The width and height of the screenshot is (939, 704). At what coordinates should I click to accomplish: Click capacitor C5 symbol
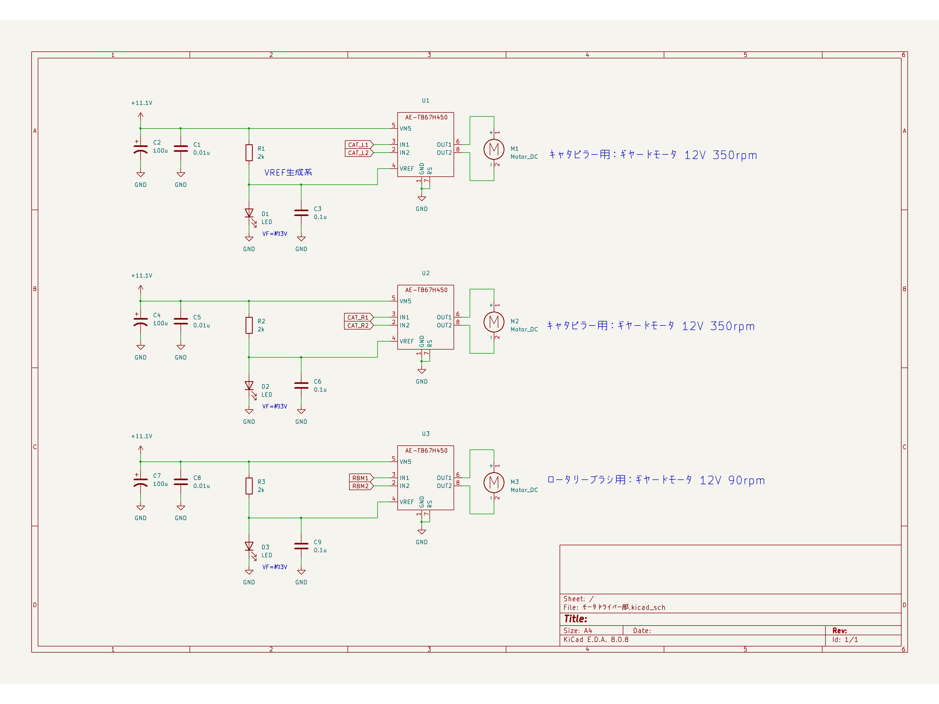point(181,321)
